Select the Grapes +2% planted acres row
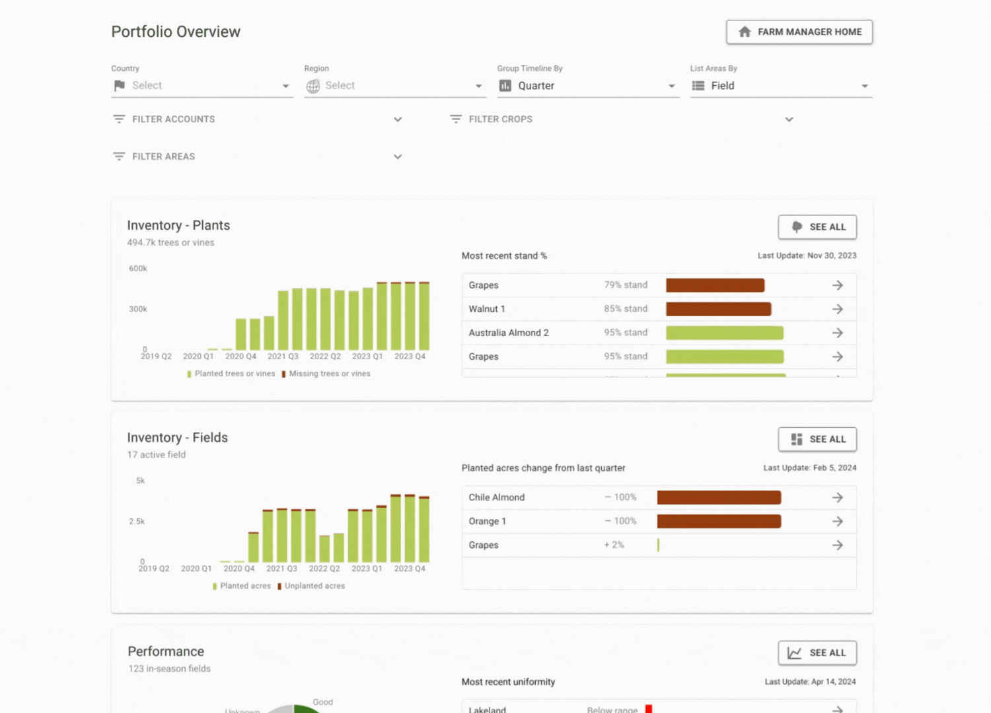 click(484, 545)
